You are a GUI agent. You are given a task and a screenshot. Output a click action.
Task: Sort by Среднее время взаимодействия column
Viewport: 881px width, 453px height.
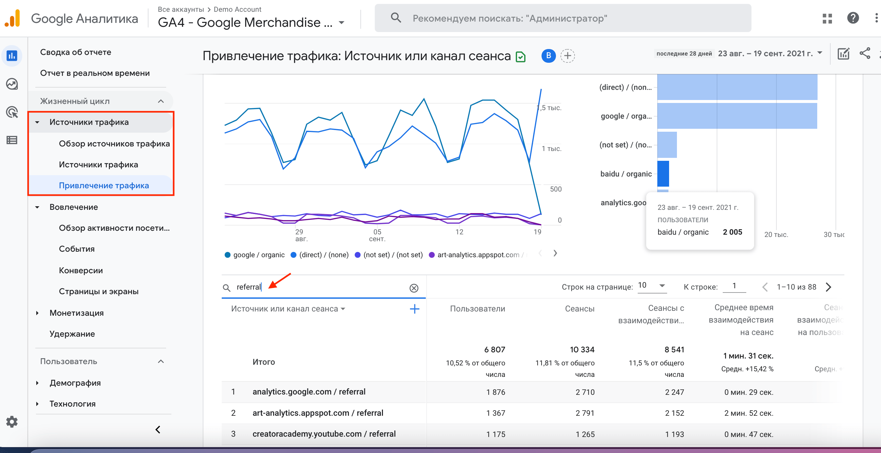pyautogui.click(x=741, y=320)
